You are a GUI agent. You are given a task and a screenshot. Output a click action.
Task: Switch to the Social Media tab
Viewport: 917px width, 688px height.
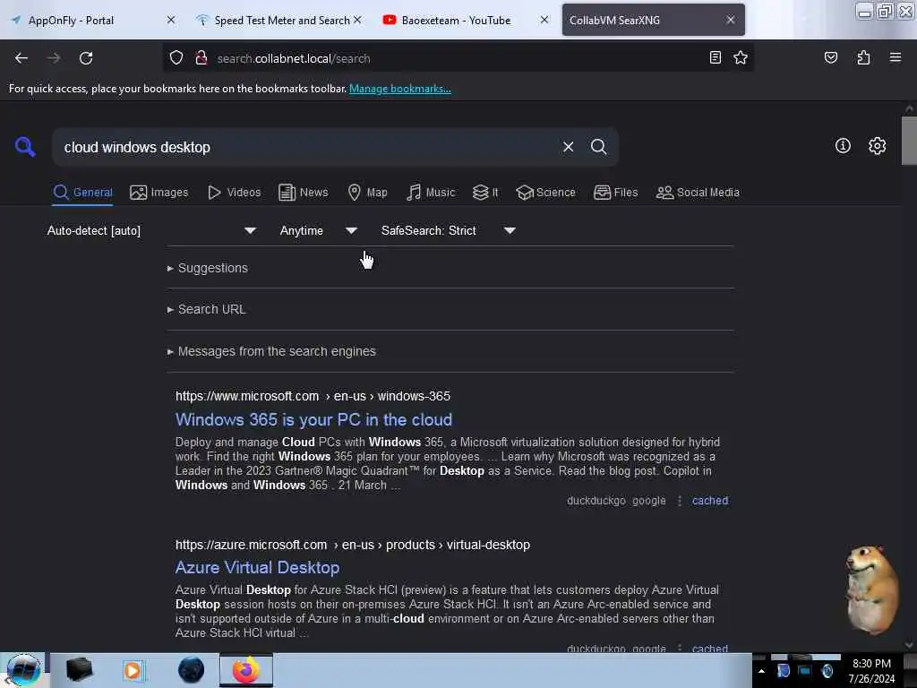[x=698, y=193]
